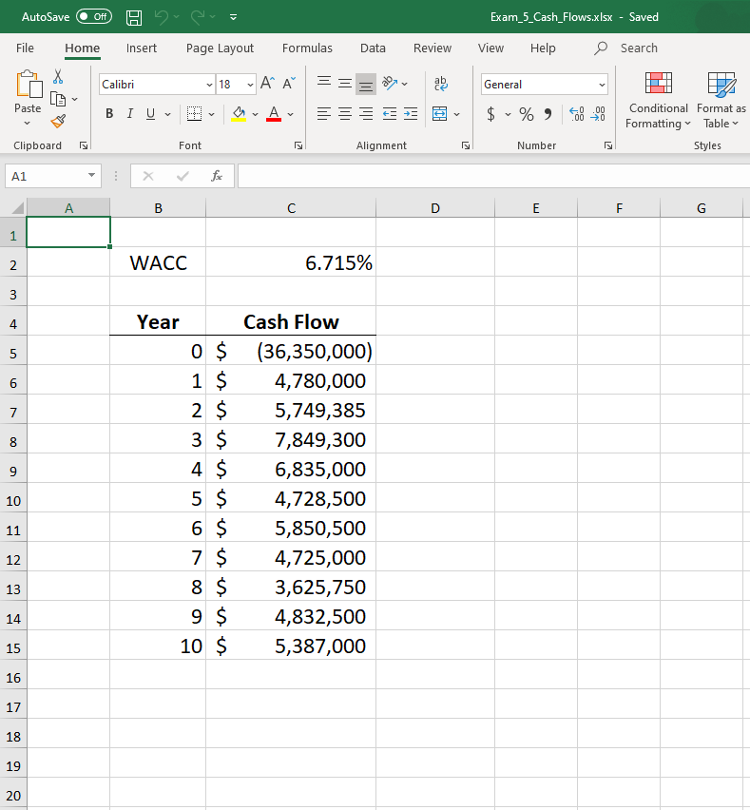Click the Wrap Text icon

[441, 83]
